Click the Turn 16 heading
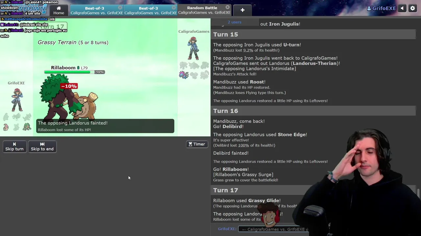This screenshot has height=236, width=421. point(225,111)
